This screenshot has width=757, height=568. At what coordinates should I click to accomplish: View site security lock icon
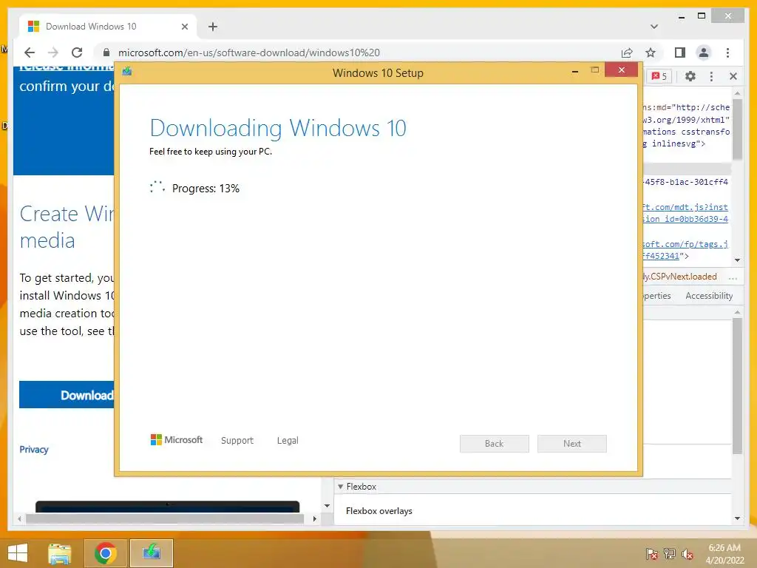106,53
